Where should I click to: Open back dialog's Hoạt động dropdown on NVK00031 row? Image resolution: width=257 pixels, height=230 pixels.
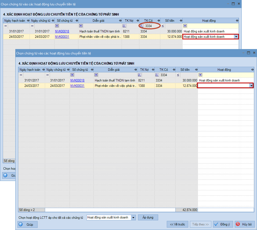pyautogui.click(x=236, y=37)
